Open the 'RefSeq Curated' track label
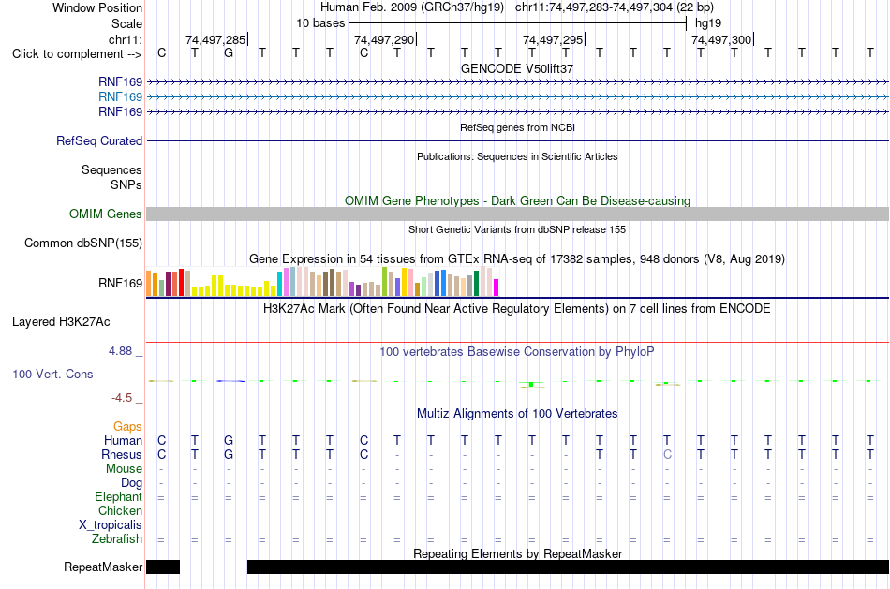Screen dimensions: 890x589 click(x=99, y=140)
